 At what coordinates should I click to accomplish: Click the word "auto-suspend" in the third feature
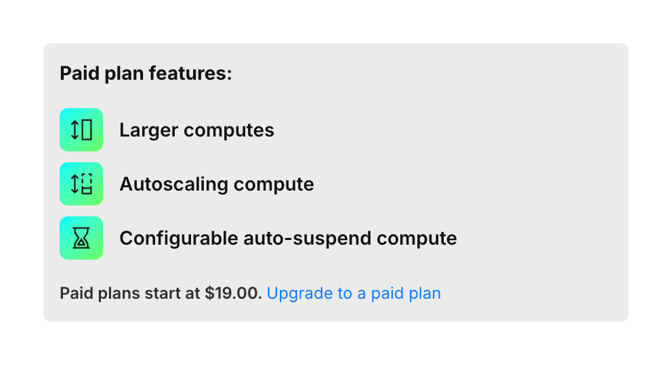click(x=307, y=238)
